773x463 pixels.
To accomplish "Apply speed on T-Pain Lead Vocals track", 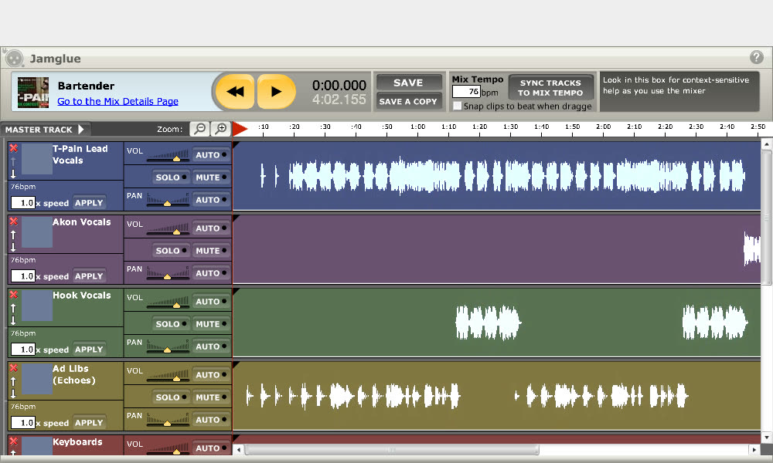I will (x=89, y=203).
